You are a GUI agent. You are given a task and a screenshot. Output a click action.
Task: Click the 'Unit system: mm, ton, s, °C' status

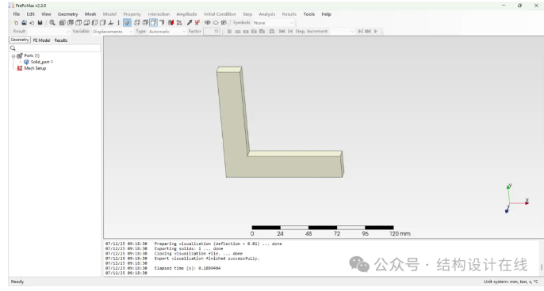click(511, 282)
